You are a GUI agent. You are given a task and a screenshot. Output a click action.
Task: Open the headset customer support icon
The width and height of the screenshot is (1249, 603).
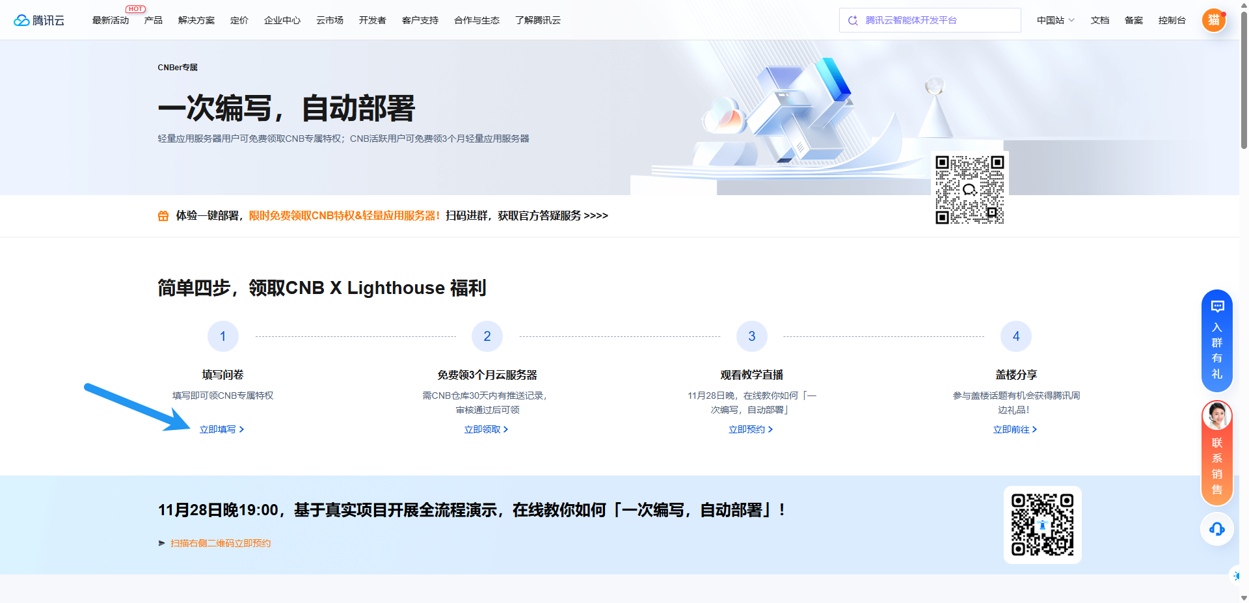tap(1216, 529)
